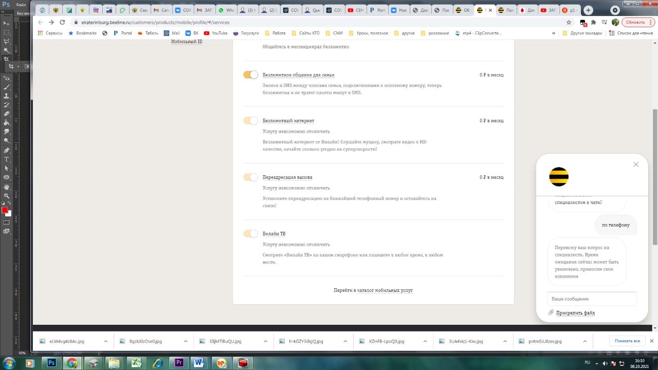Open the Работа bookmarks folder
658x370 pixels.
tap(275, 33)
